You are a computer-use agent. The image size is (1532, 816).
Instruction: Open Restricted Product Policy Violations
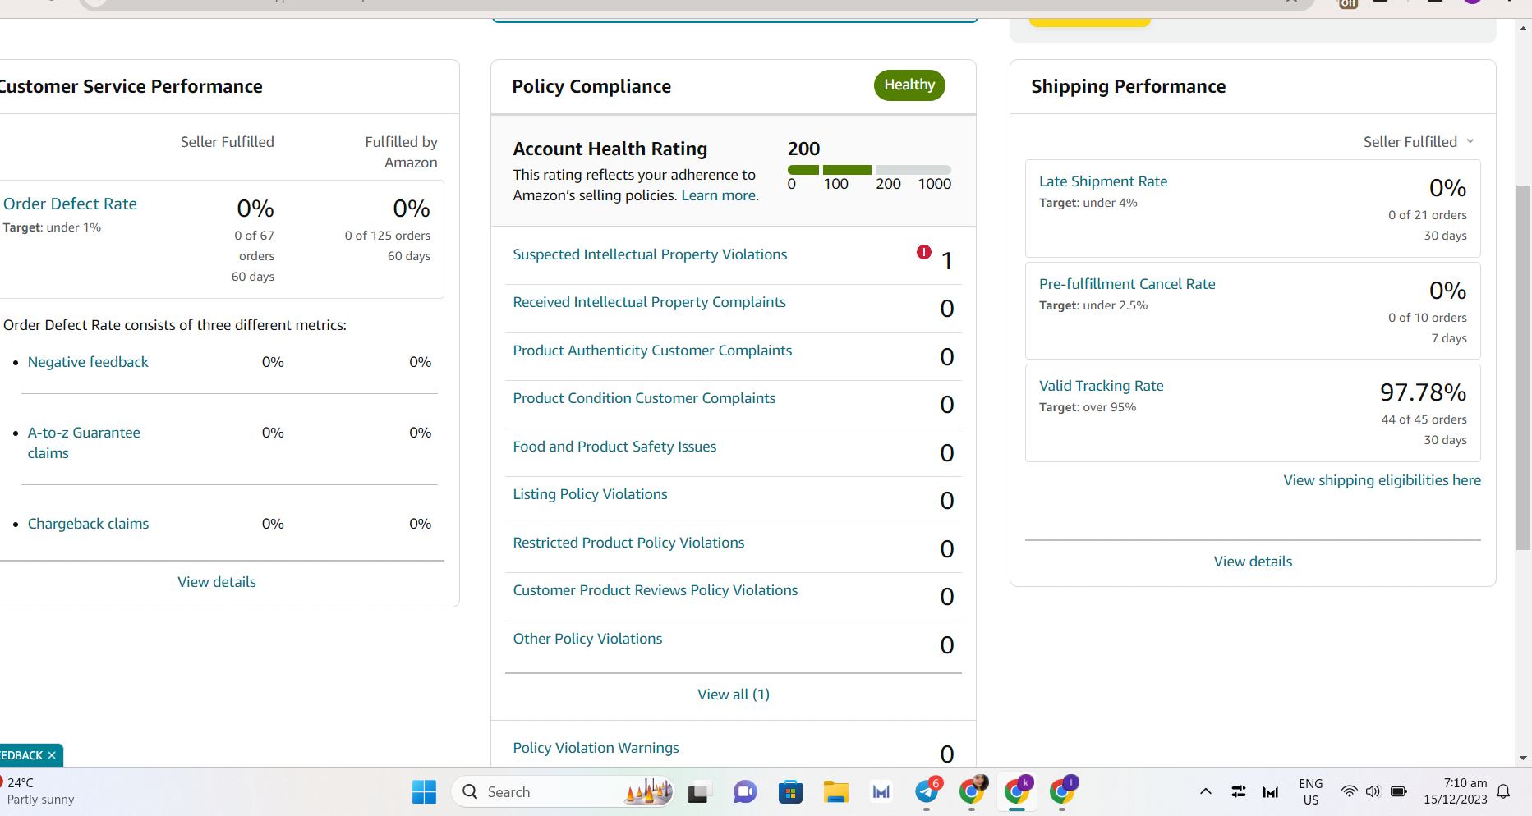point(628,543)
